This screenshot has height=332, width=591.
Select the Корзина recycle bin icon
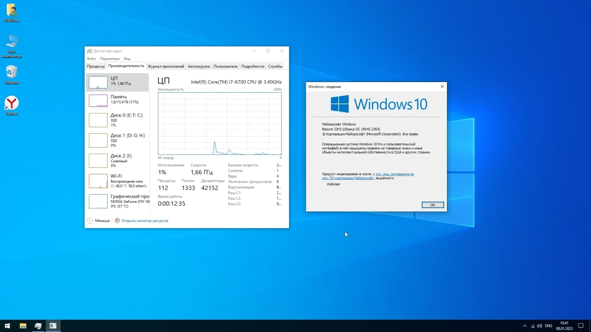point(12,74)
